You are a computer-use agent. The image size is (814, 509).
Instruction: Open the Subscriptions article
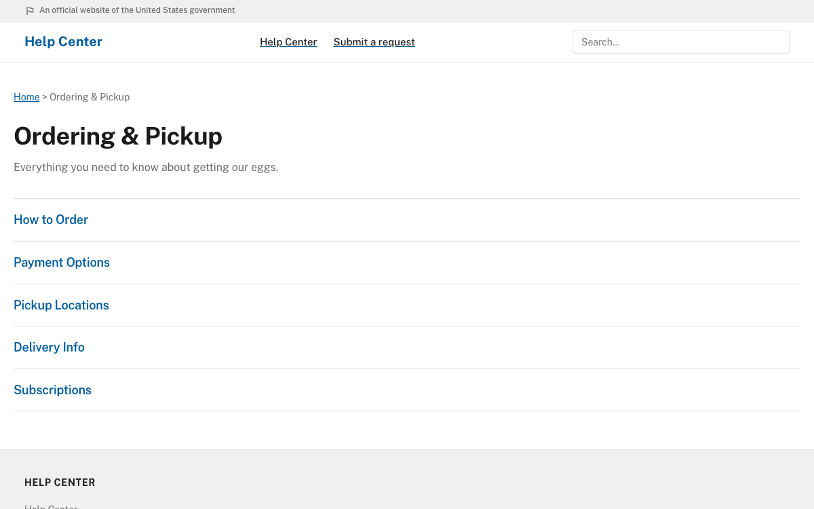click(x=52, y=390)
